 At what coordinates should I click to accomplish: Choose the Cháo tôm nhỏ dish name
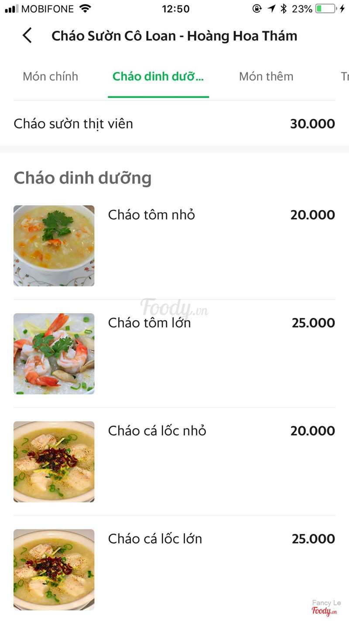coord(151,215)
